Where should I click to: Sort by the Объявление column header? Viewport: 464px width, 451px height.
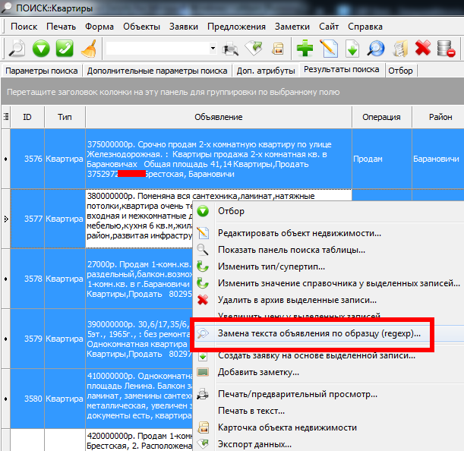click(218, 117)
